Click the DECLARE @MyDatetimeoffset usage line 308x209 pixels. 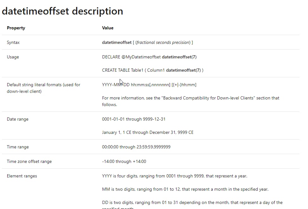[x=149, y=57]
